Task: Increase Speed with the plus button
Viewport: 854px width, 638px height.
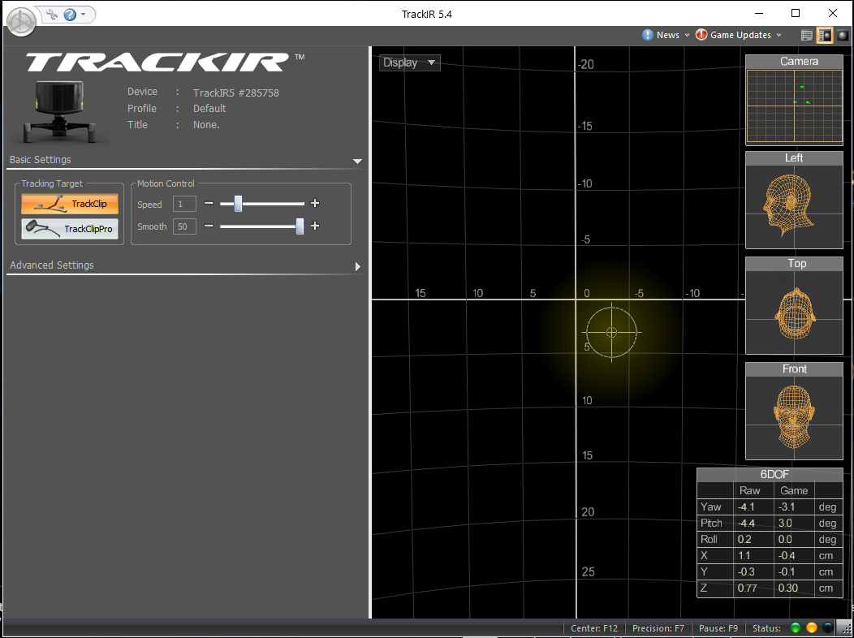Action: click(315, 204)
